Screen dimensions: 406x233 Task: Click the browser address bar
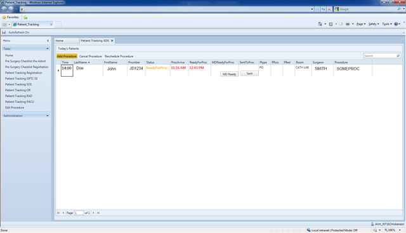click(x=165, y=9)
